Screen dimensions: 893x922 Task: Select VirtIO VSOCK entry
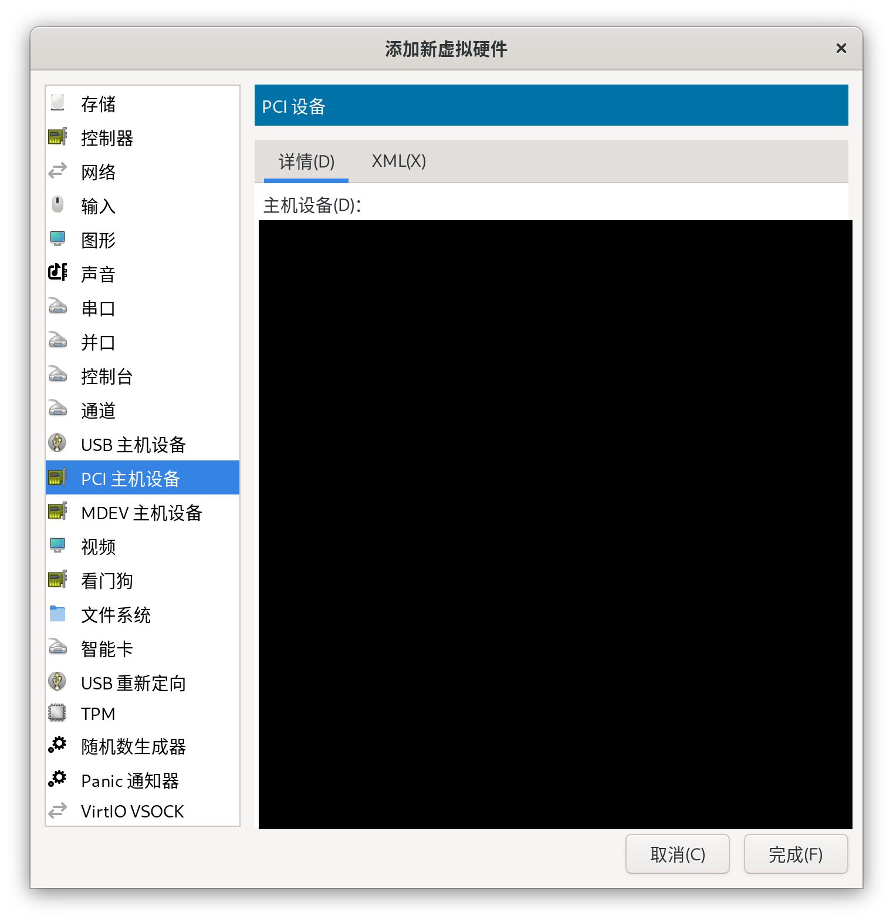tap(143, 811)
